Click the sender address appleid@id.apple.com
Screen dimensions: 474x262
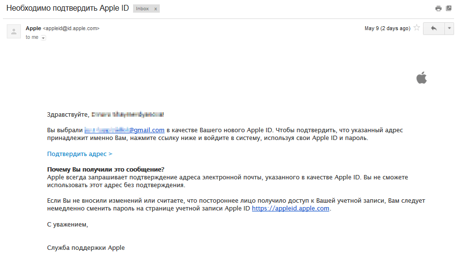pos(71,29)
